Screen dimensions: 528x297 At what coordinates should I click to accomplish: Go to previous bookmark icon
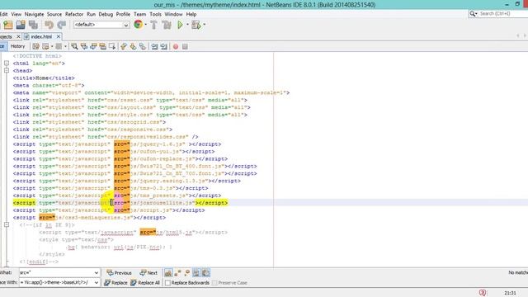pyautogui.click(x=124, y=46)
